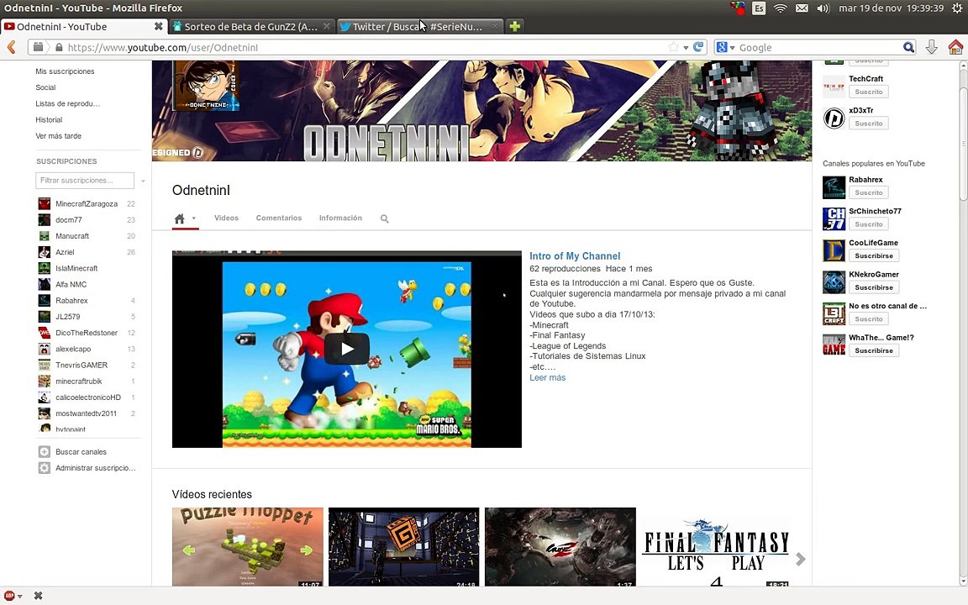Click the page vertical scrollbar thumb

(963, 144)
